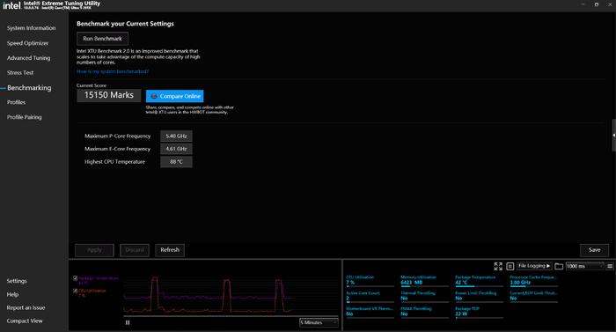The height and width of the screenshot is (332, 616).
Task: Click the Memory Utilization 6423 MB tile
Action: (x=424, y=280)
